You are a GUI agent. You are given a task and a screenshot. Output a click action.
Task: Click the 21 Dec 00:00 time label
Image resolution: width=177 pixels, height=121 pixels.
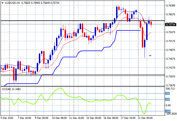point(145,118)
